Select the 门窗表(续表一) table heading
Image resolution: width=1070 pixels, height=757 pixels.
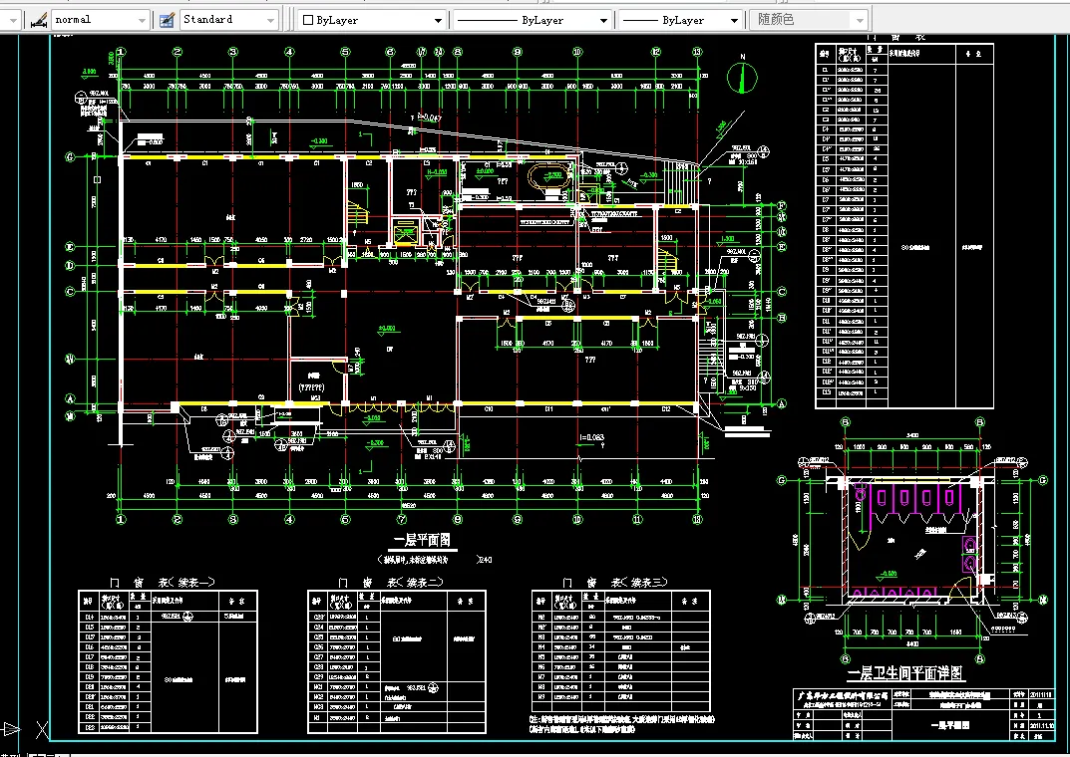(x=163, y=583)
